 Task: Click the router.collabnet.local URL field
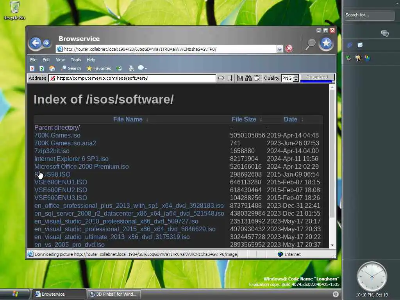(166, 49)
